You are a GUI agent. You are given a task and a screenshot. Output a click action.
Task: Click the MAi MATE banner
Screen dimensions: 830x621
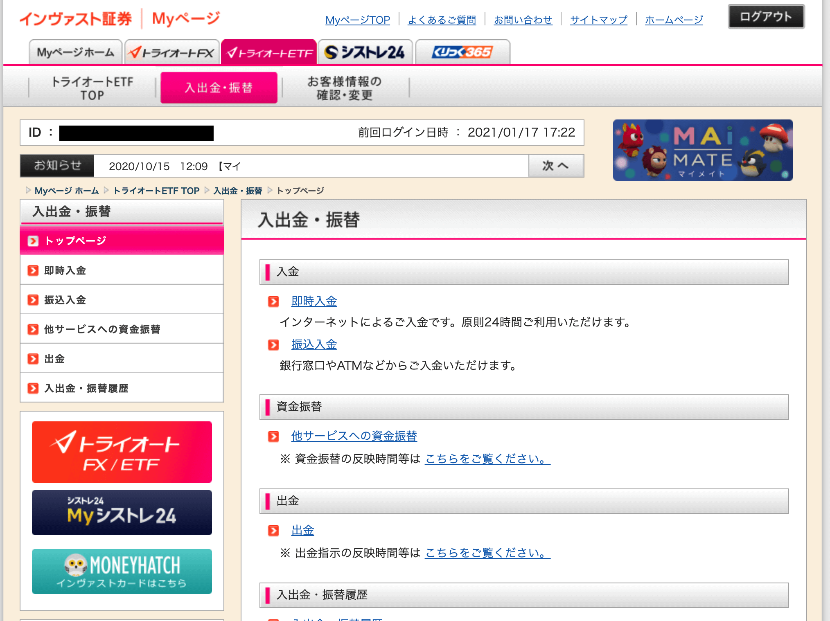tap(703, 150)
